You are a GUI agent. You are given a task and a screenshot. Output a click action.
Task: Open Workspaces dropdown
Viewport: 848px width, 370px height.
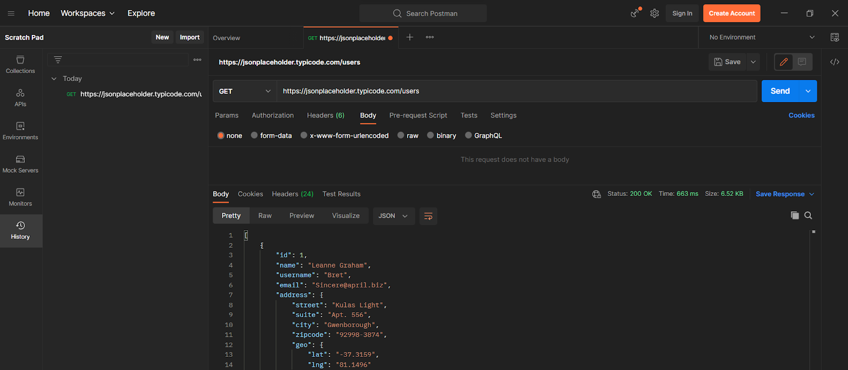(x=87, y=13)
